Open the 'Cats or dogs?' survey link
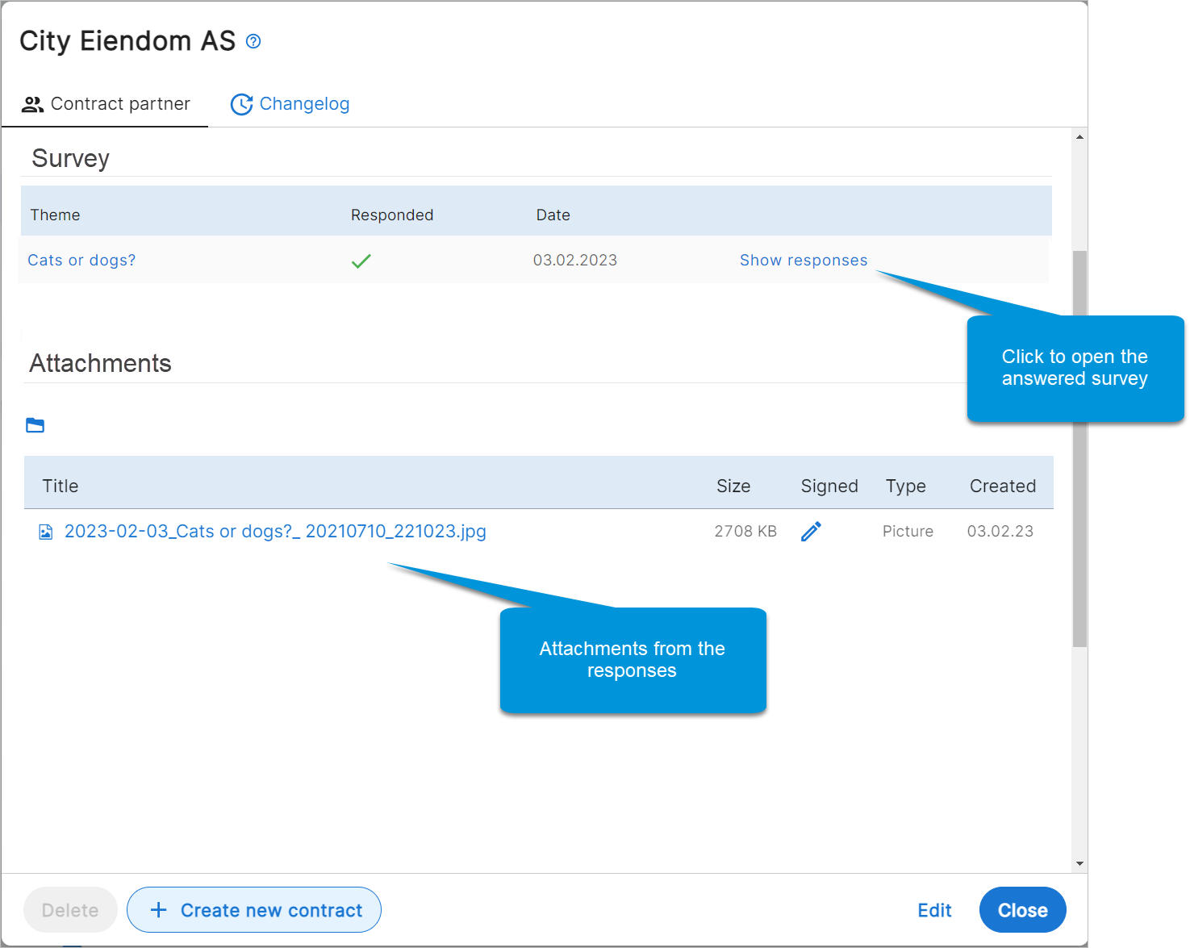Screen dimensions: 1190x948 pos(81,260)
